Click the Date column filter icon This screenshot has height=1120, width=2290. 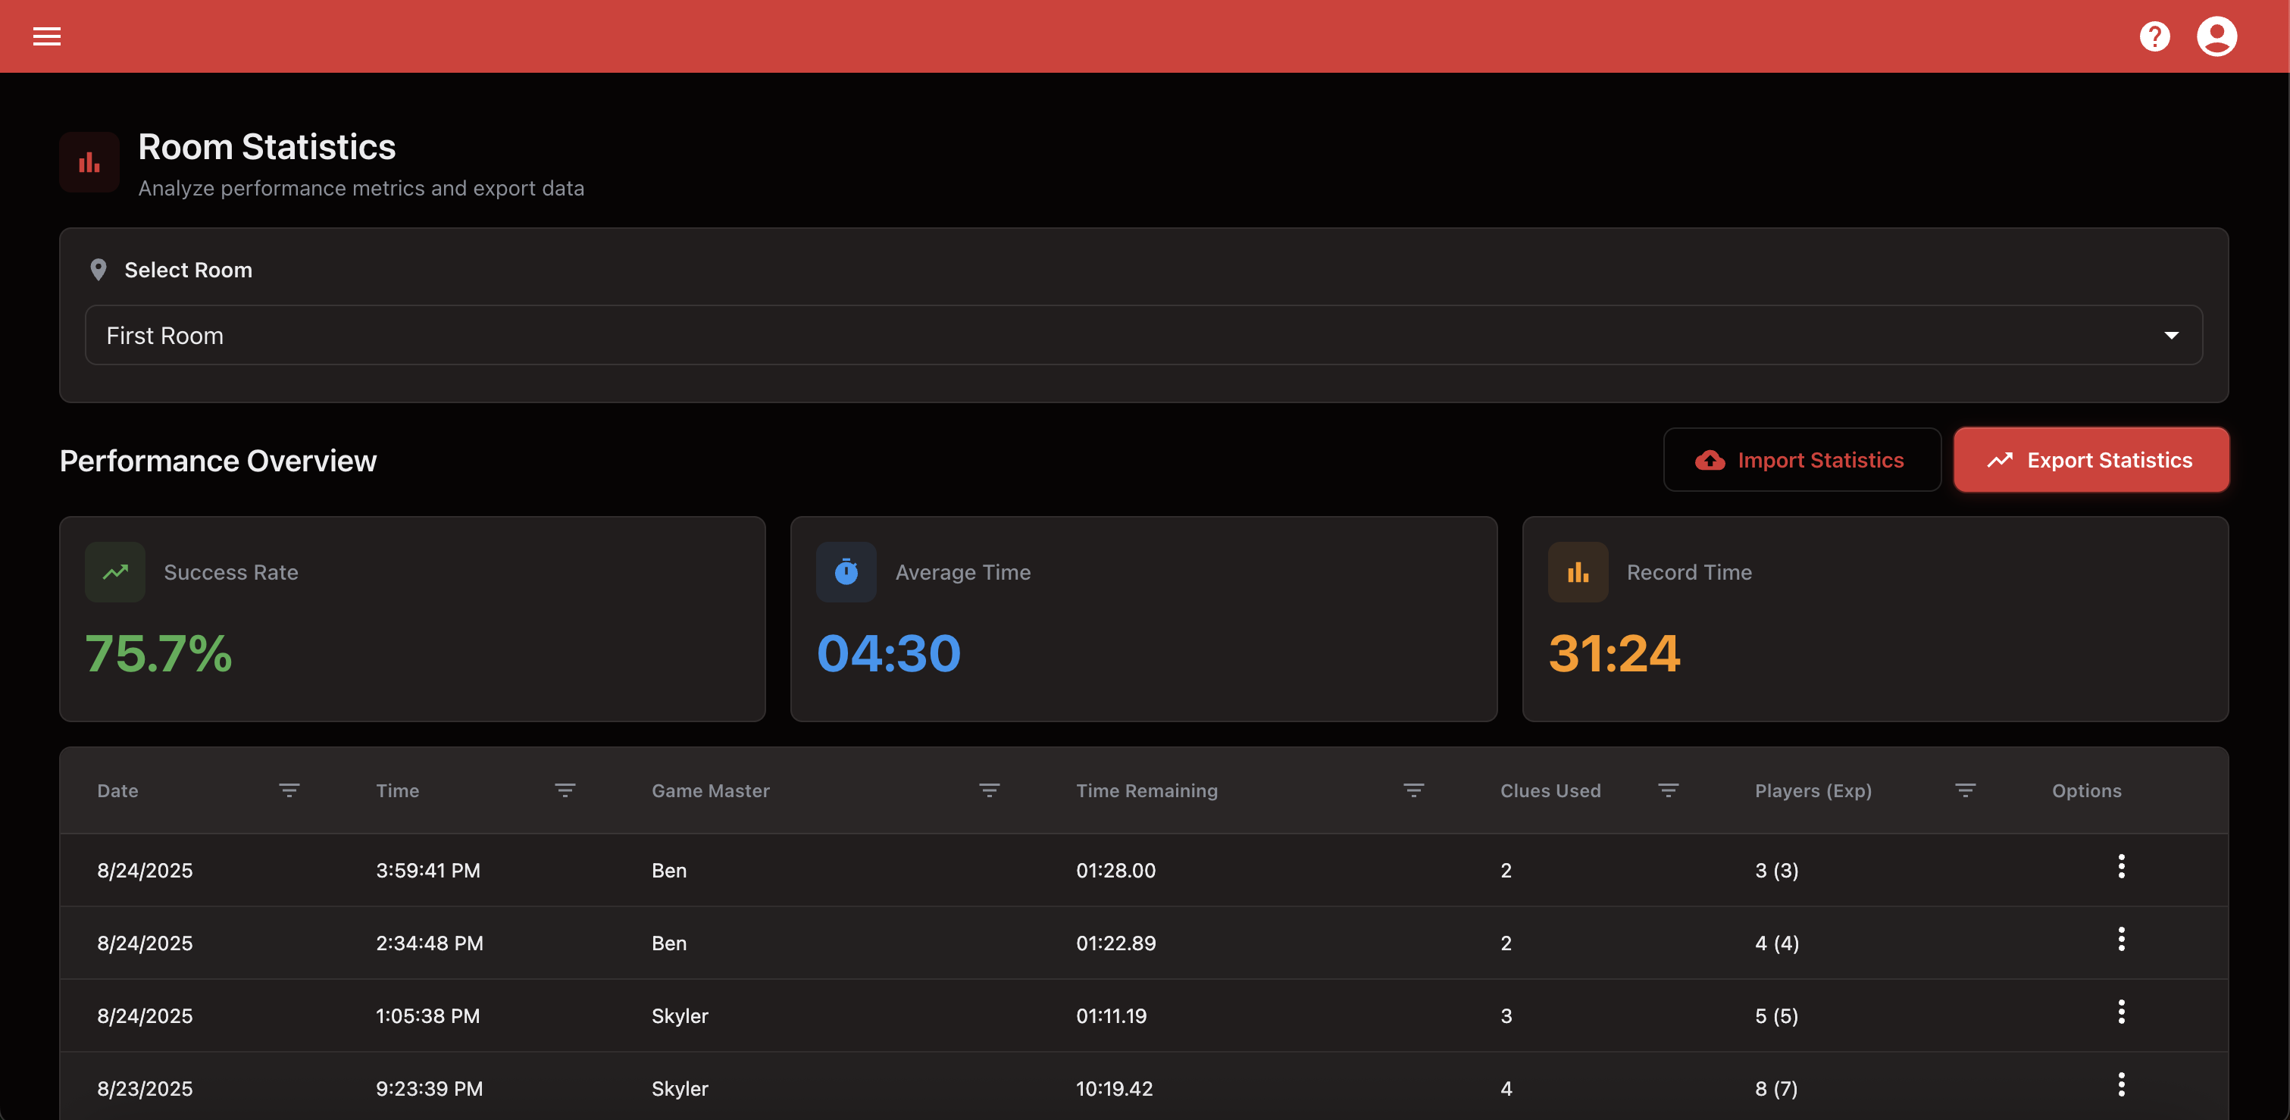[x=289, y=790]
